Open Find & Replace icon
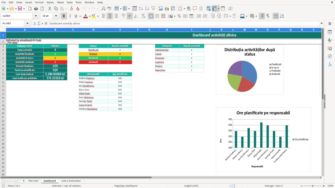Viewport: 335px width, 188px height. (x=103, y=9)
